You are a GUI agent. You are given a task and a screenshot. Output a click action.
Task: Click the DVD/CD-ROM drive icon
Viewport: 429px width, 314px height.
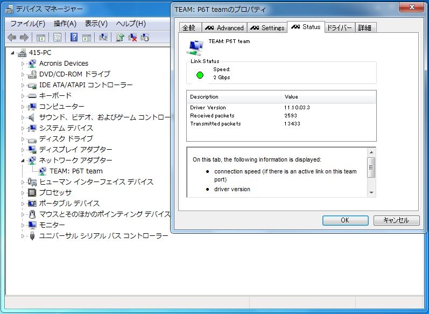click(x=32, y=74)
